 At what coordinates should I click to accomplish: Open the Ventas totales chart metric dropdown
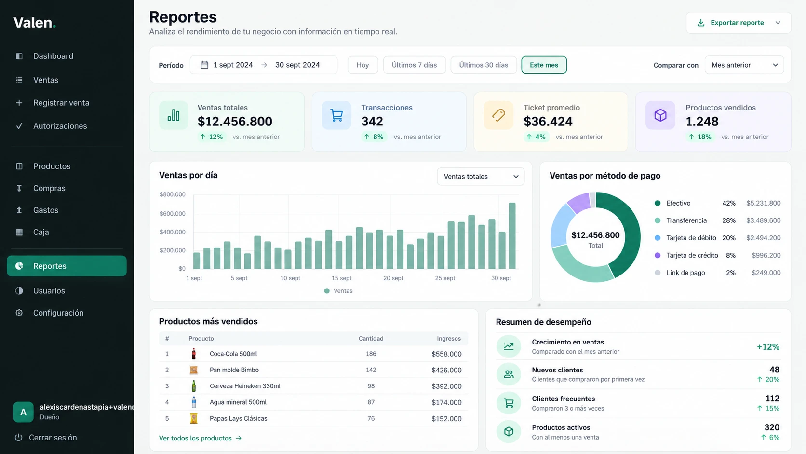pyautogui.click(x=481, y=177)
